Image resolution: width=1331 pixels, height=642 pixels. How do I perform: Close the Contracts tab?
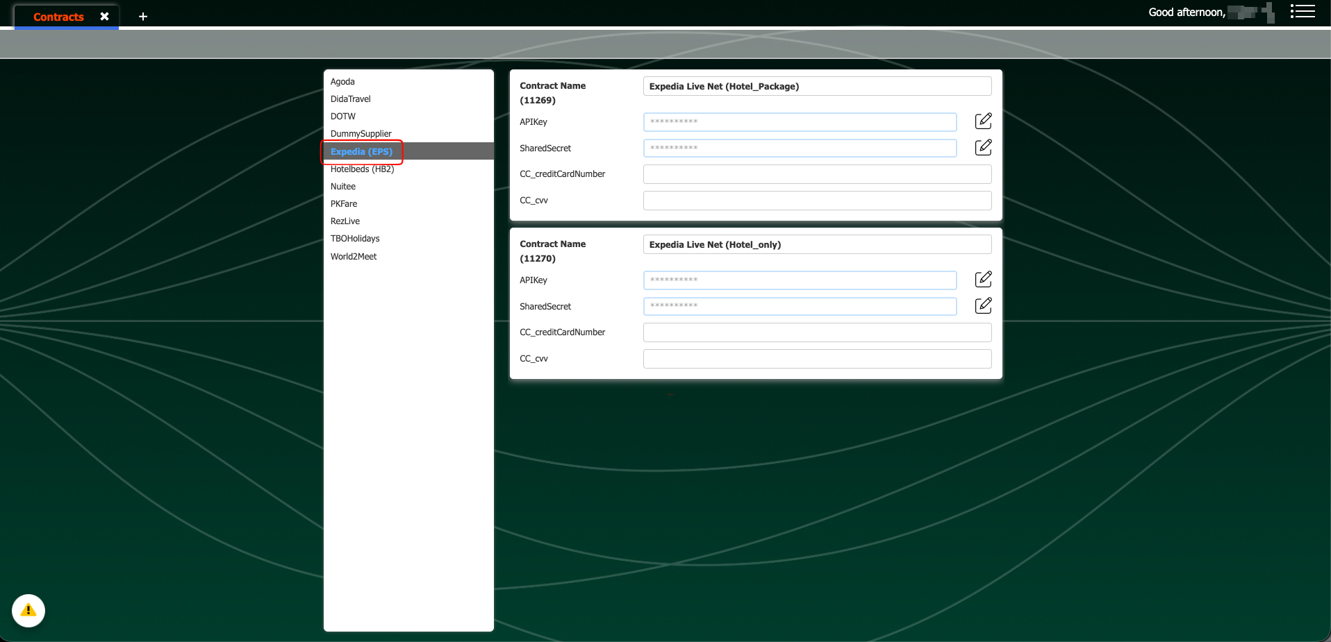(x=104, y=16)
